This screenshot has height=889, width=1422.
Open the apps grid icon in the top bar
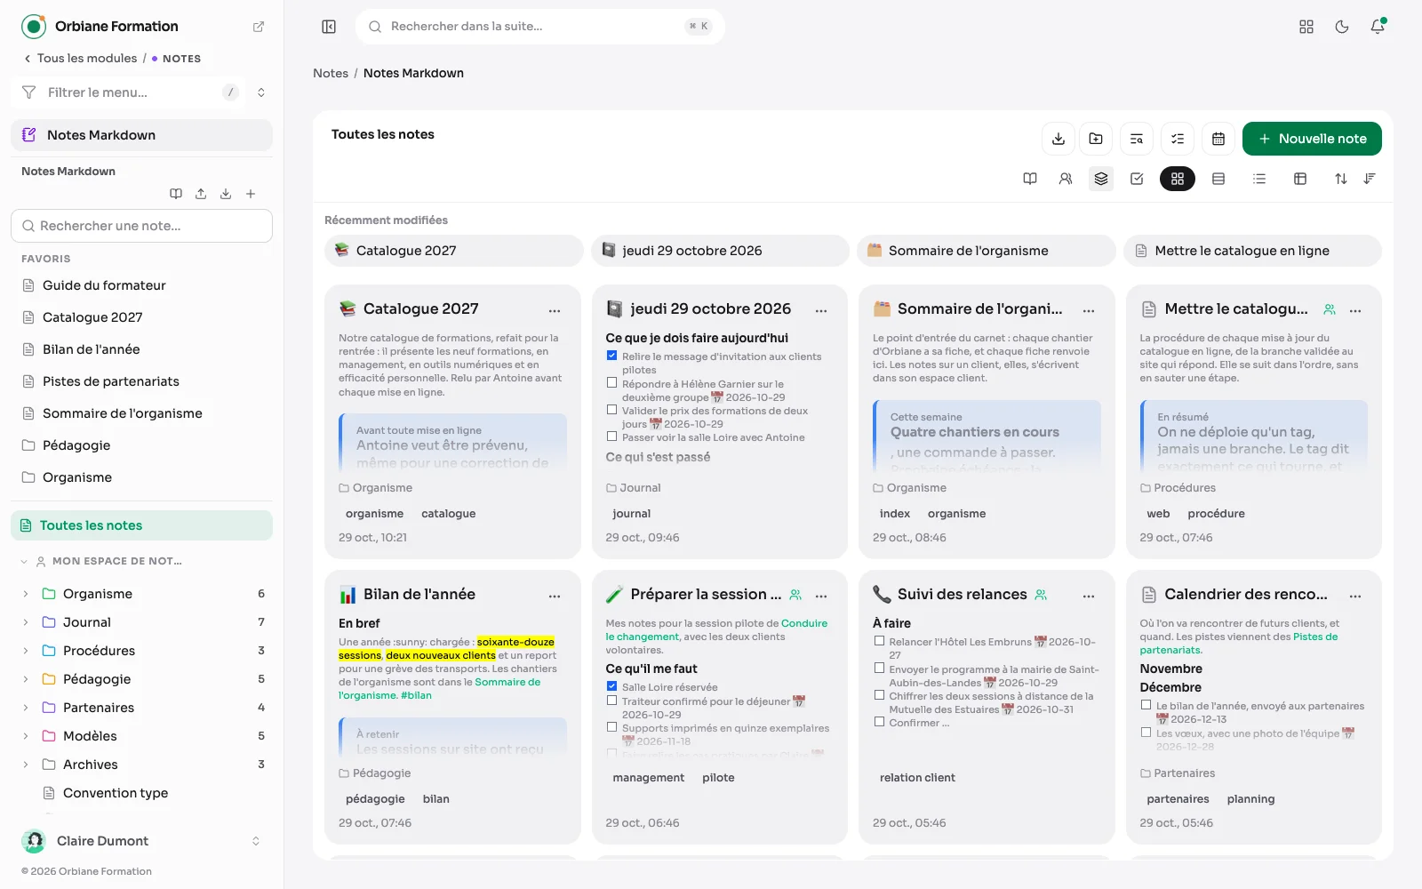click(x=1306, y=27)
